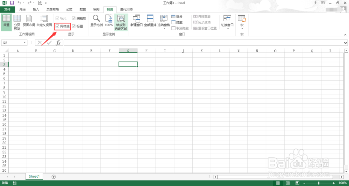The height and width of the screenshot is (186, 349).
Task: Open Customize Quick Access Toolbar dropdown
Action: (x=46, y=3)
